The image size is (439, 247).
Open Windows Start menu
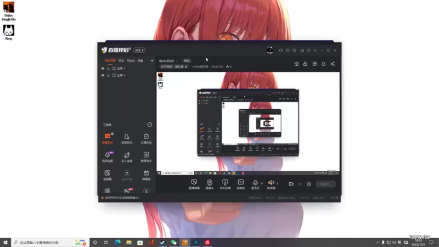[x=5, y=242]
